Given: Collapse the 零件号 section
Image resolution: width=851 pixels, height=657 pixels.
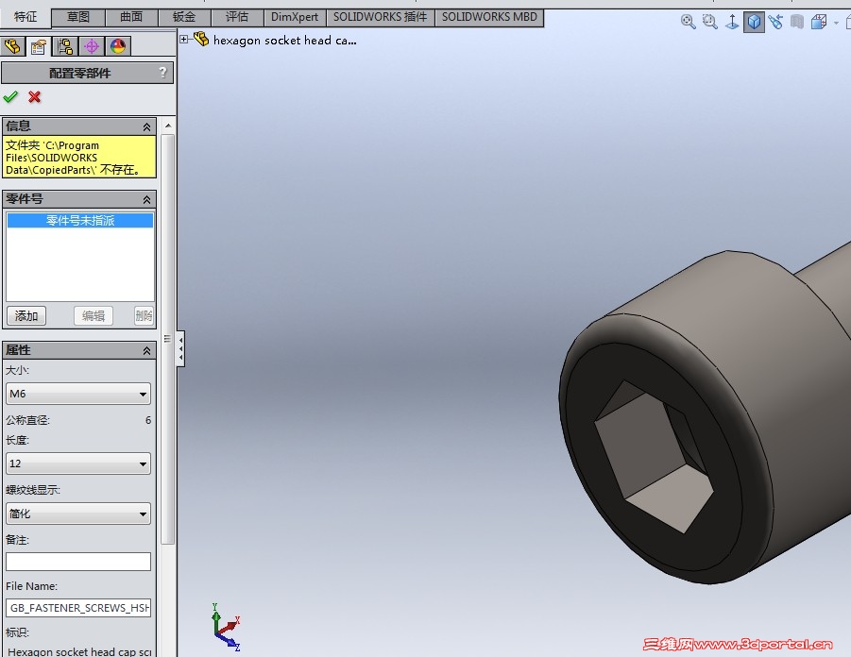Looking at the screenshot, I should click(x=146, y=200).
